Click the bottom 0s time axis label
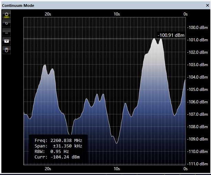211x175 pixels. pos(185,169)
